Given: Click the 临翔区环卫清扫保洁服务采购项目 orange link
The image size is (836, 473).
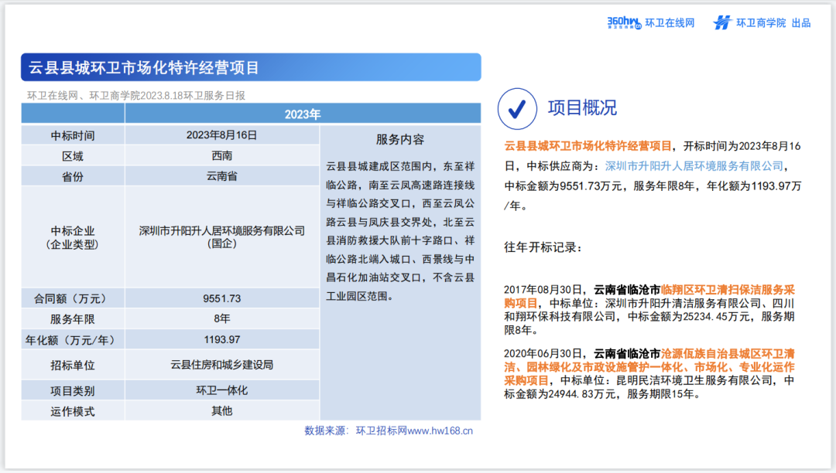Looking at the screenshot, I should [x=649, y=296].
